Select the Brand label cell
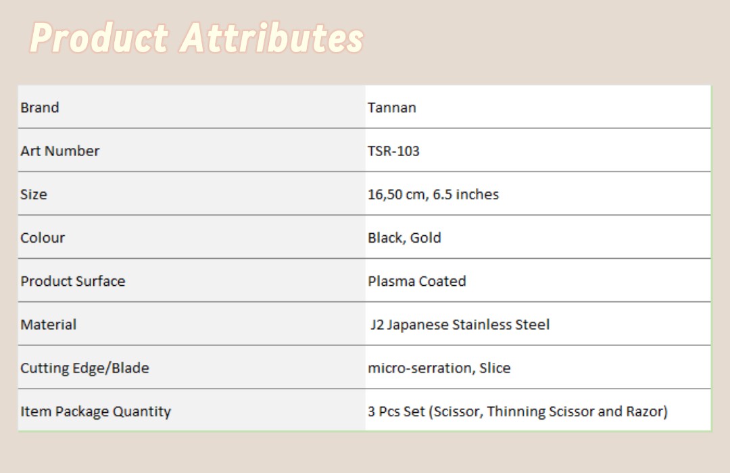 (x=192, y=107)
